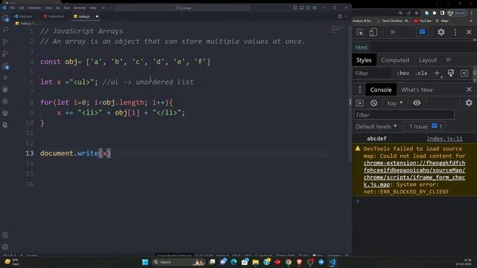Open Visual Studio Code taskbar icon
Image resolution: width=477 pixels, height=268 pixels.
(x=332, y=262)
